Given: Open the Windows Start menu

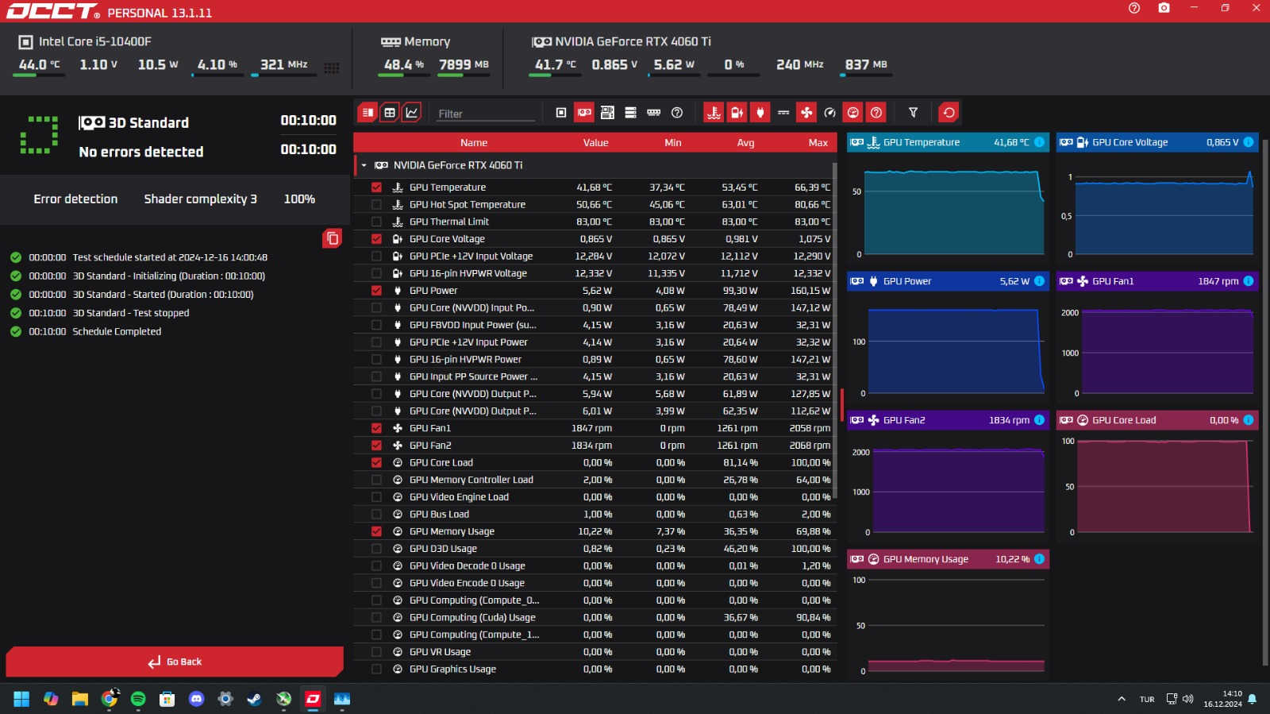Looking at the screenshot, I should click(x=21, y=699).
